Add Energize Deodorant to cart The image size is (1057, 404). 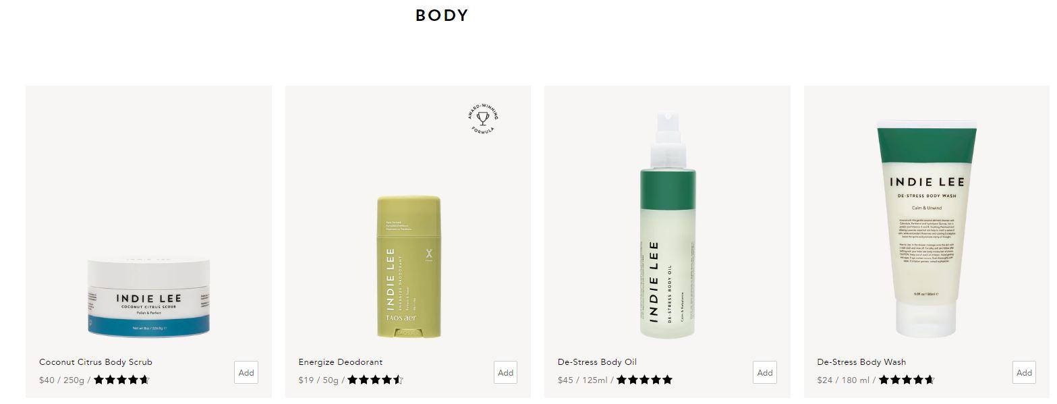[506, 372]
